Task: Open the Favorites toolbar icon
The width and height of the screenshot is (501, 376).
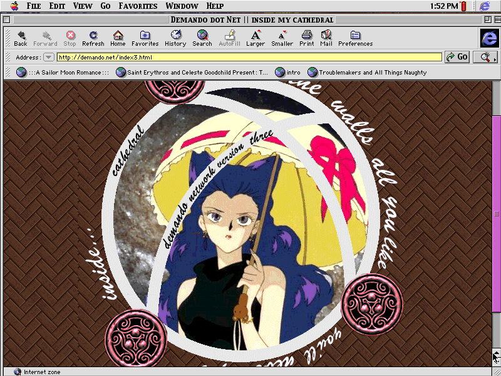Action: pos(145,36)
